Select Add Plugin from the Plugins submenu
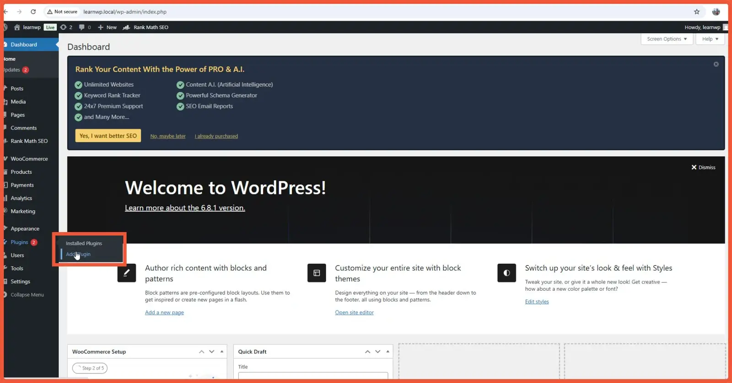Image resolution: width=732 pixels, height=383 pixels. [78, 254]
